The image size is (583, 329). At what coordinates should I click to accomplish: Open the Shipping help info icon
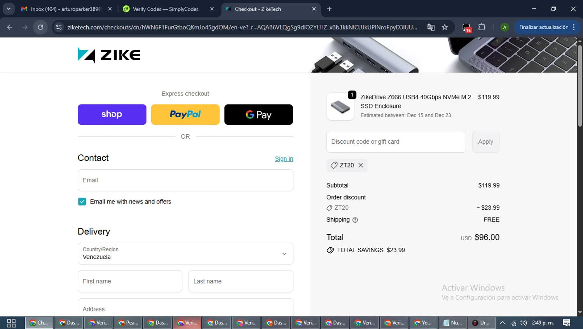[x=355, y=220]
